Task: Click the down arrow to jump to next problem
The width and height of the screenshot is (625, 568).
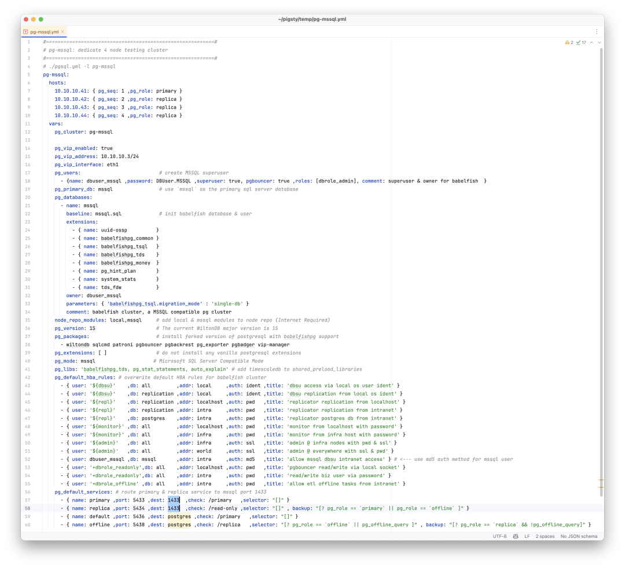Action: [598, 42]
